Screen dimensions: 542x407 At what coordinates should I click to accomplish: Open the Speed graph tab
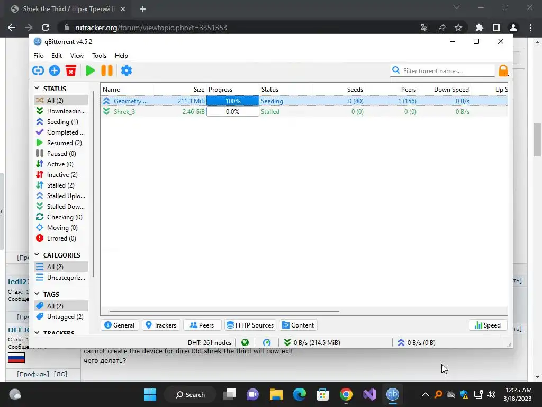click(x=487, y=325)
